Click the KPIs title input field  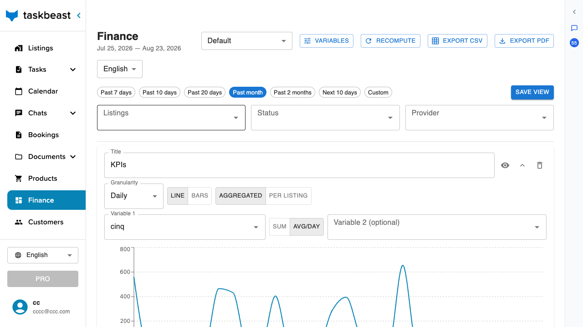coord(299,165)
